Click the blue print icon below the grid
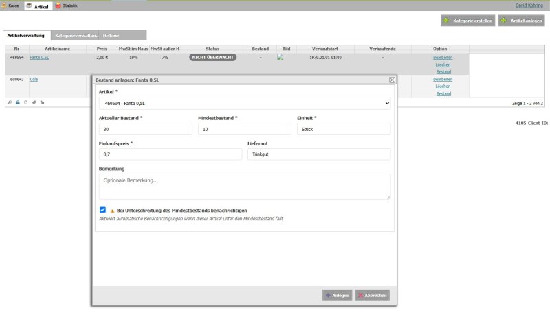This screenshot has width=550, height=319. (x=18, y=102)
